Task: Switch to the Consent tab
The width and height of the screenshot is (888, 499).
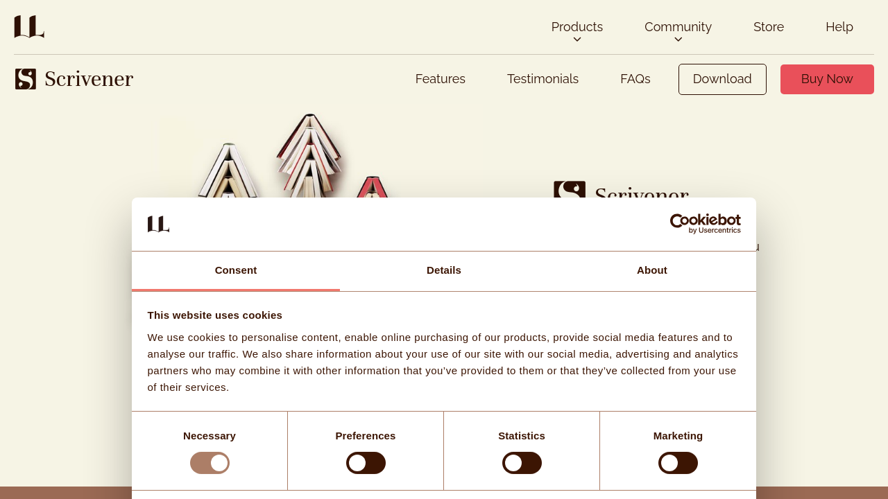Action: point(236,271)
